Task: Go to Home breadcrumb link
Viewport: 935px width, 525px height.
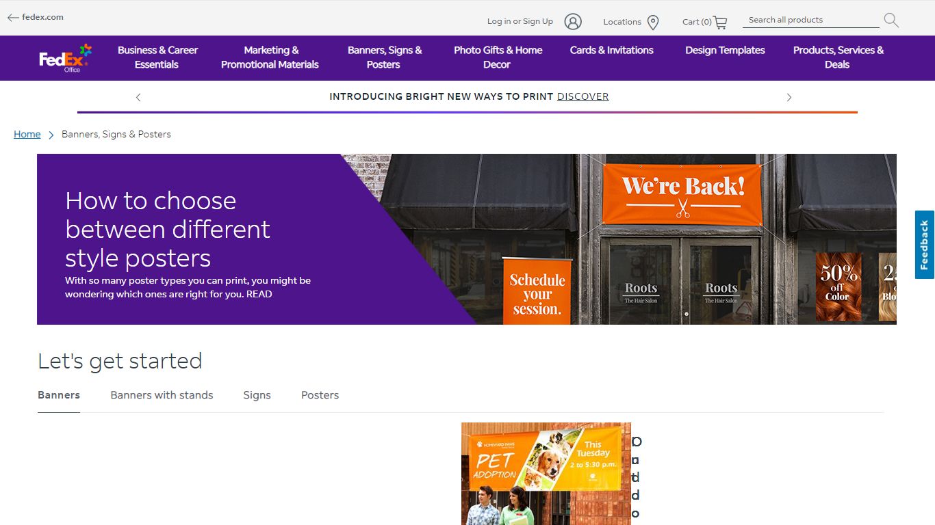Action: 27,134
